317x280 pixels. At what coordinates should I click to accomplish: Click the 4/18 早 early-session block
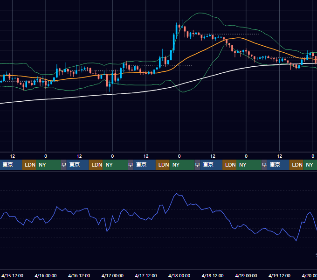(x=197, y=165)
